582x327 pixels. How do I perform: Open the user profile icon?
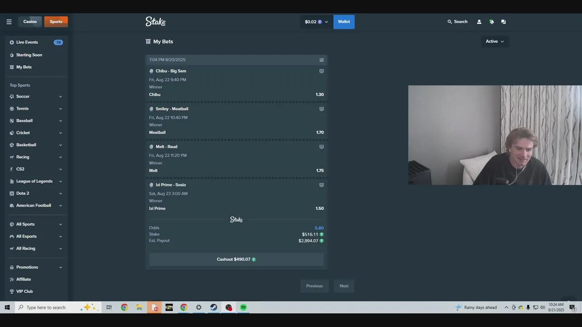tap(479, 22)
